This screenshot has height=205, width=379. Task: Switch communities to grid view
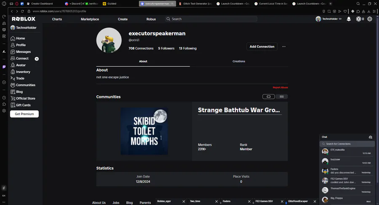[282, 97]
